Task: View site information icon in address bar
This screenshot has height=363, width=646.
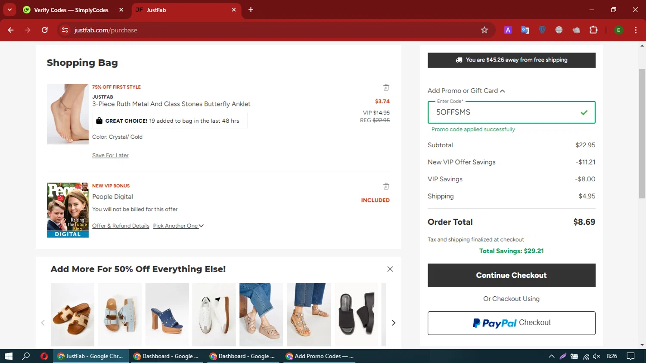Action: [x=65, y=30]
